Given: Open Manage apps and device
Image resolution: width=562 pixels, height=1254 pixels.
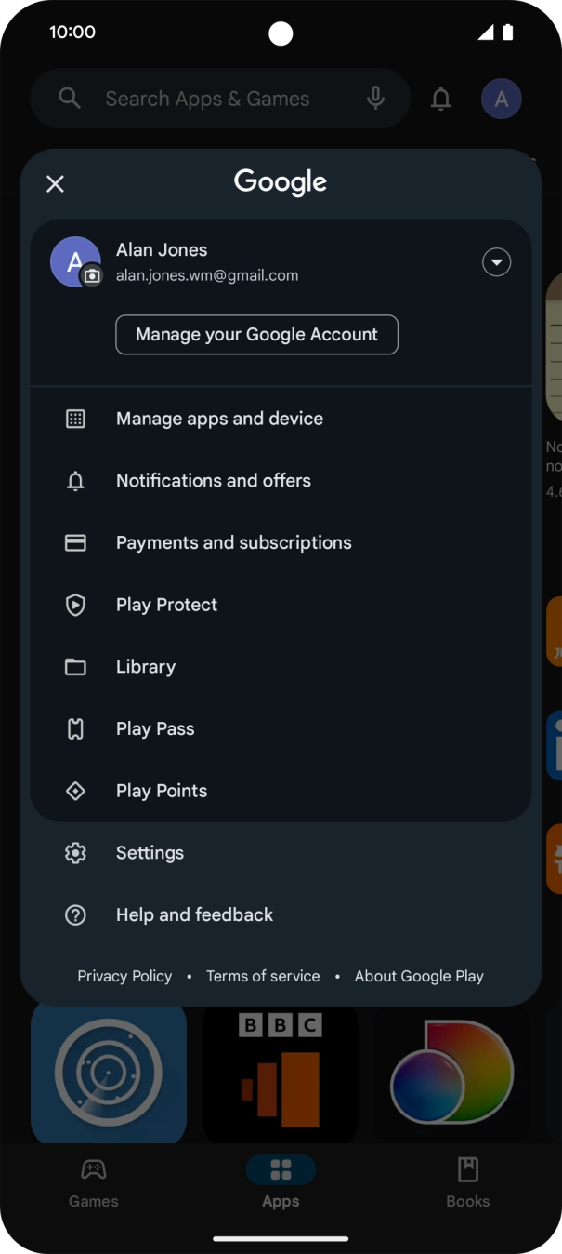Looking at the screenshot, I should click(219, 419).
